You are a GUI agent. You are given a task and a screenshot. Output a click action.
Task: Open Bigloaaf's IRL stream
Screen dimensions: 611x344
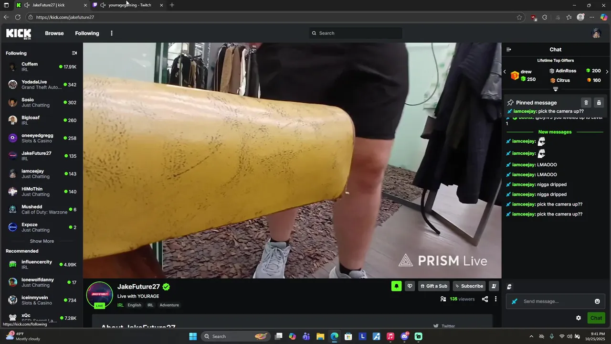click(x=41, y=120)
